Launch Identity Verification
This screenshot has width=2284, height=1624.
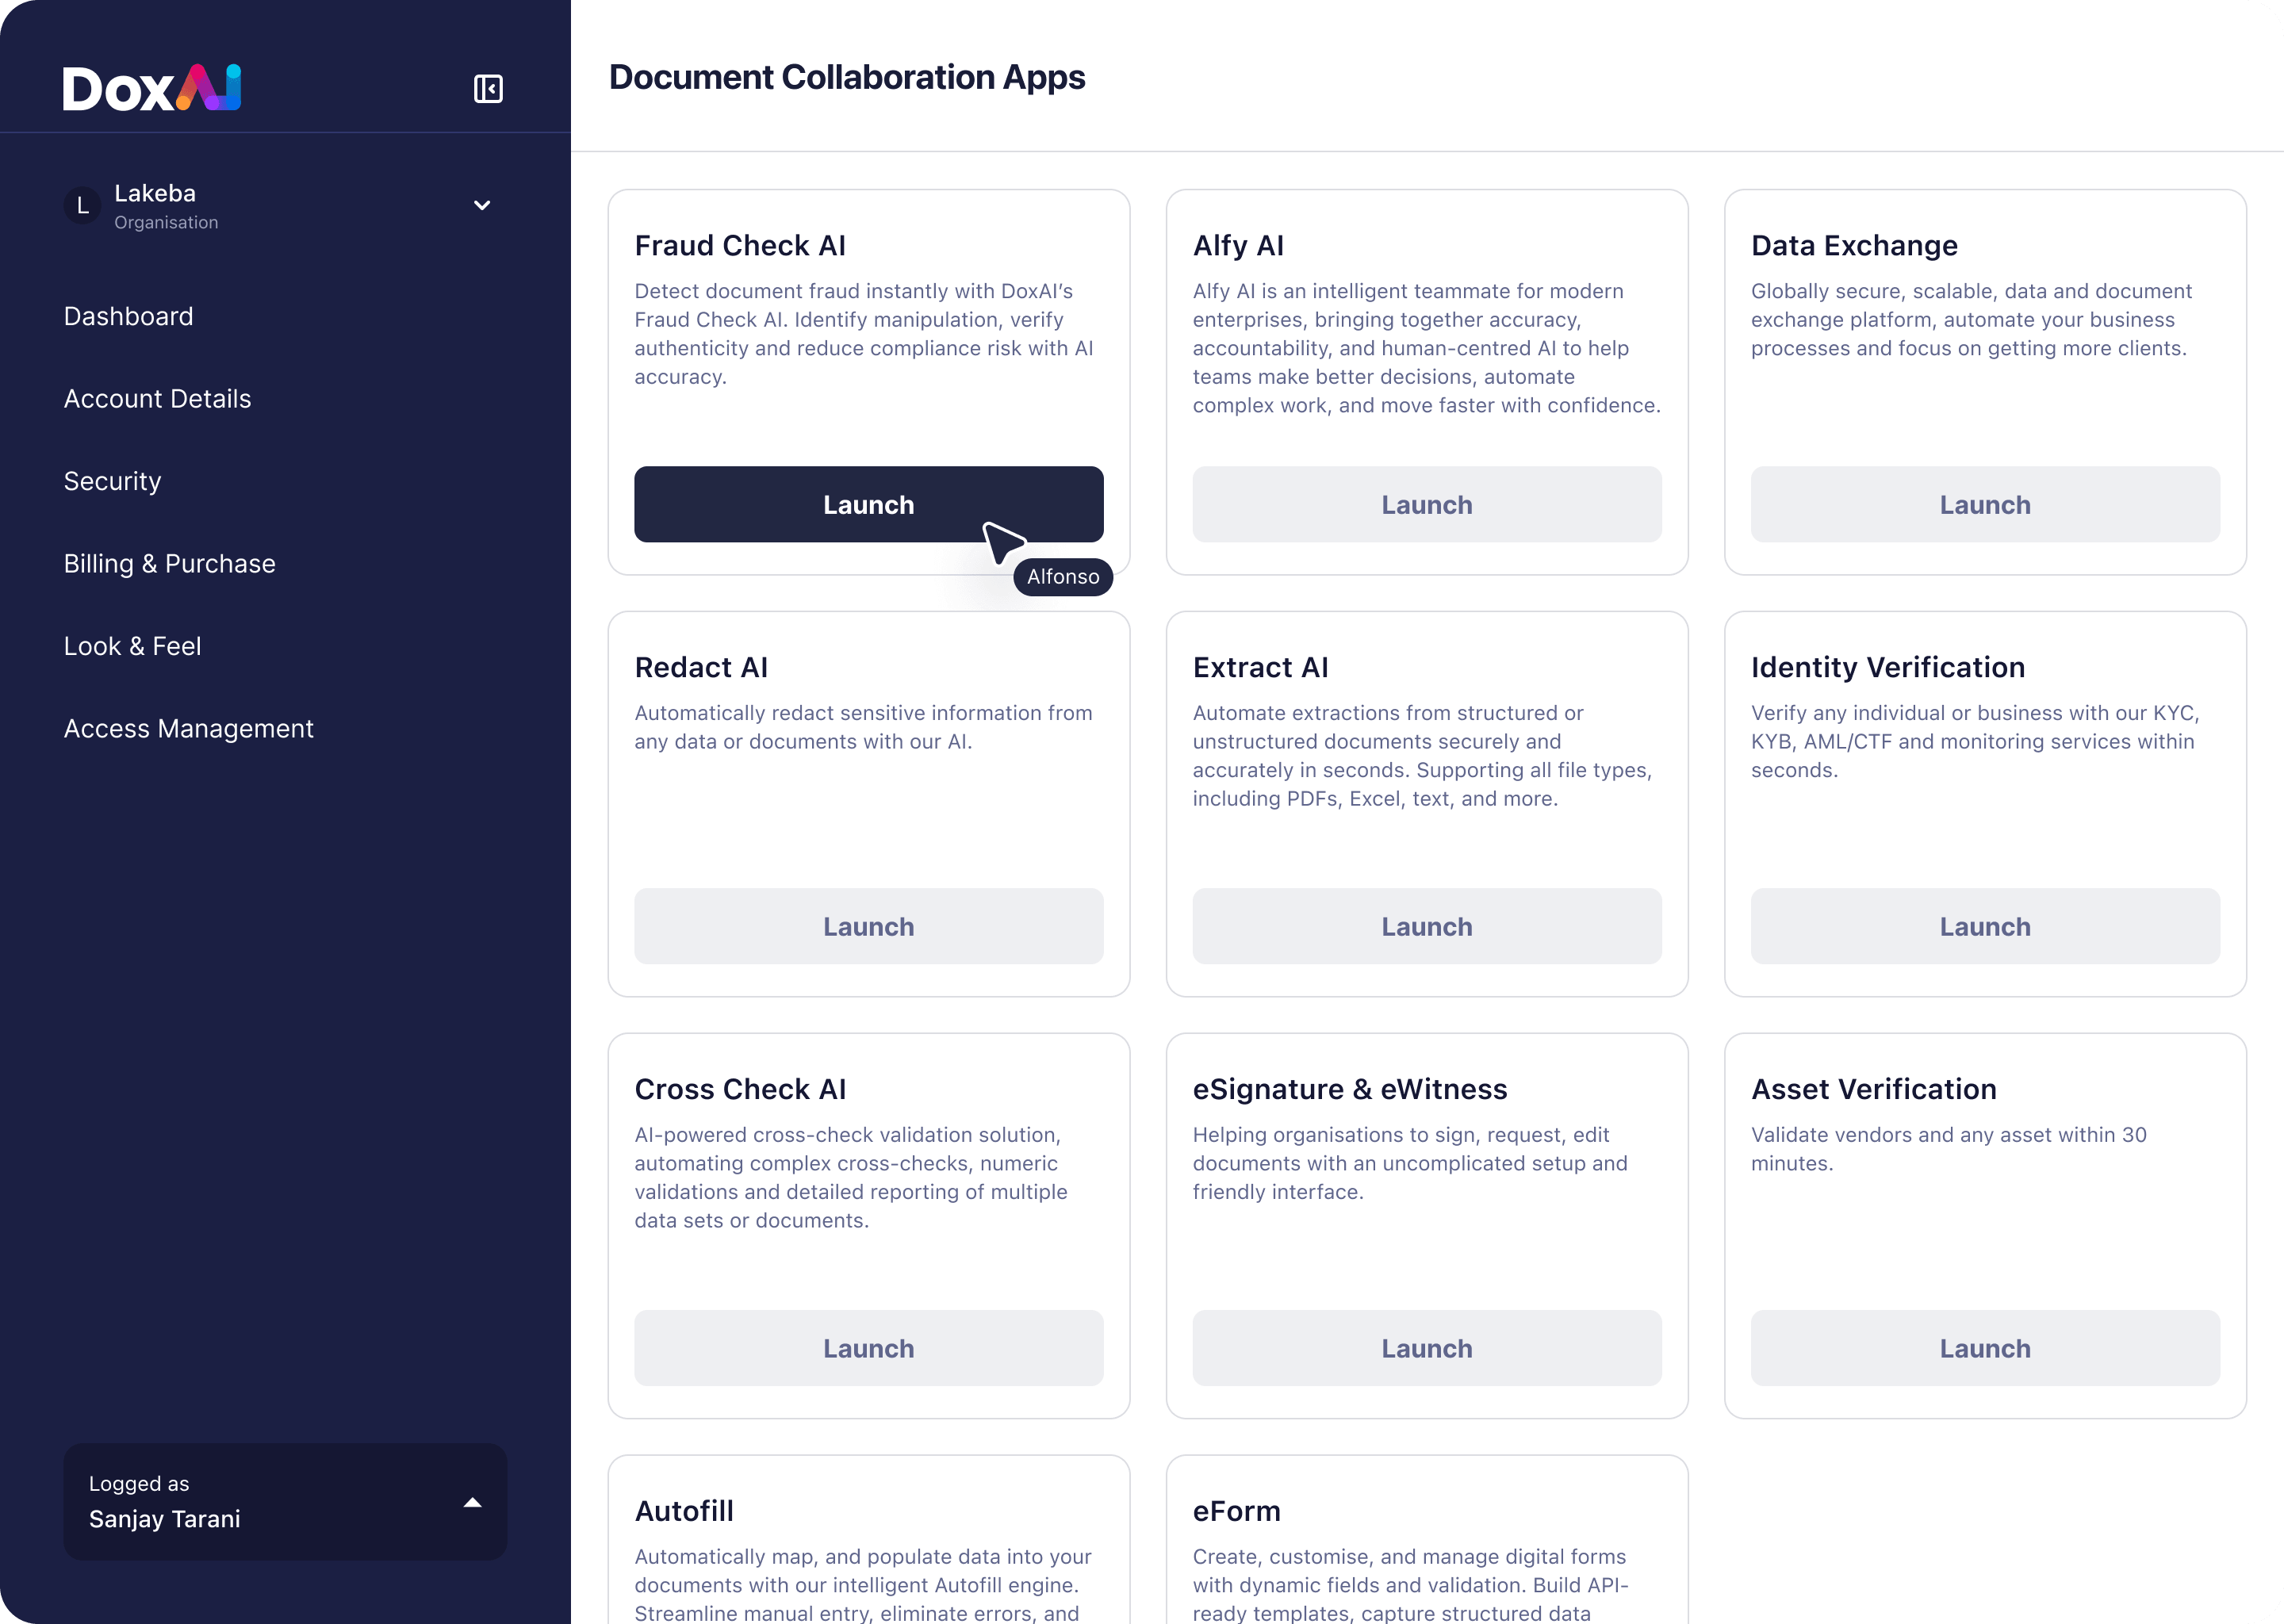click(1984, 926)
